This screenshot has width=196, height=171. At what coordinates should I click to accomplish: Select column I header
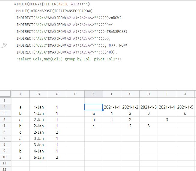point(167,94)
